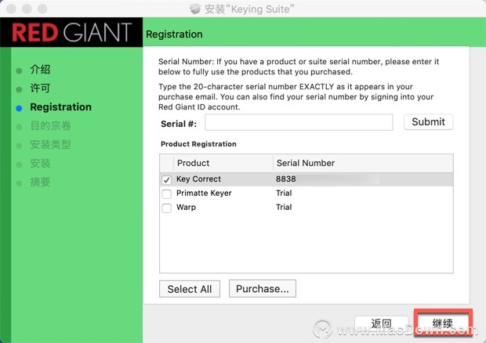Click the 摘要 step in sidebar

click(x=40, y=182)
